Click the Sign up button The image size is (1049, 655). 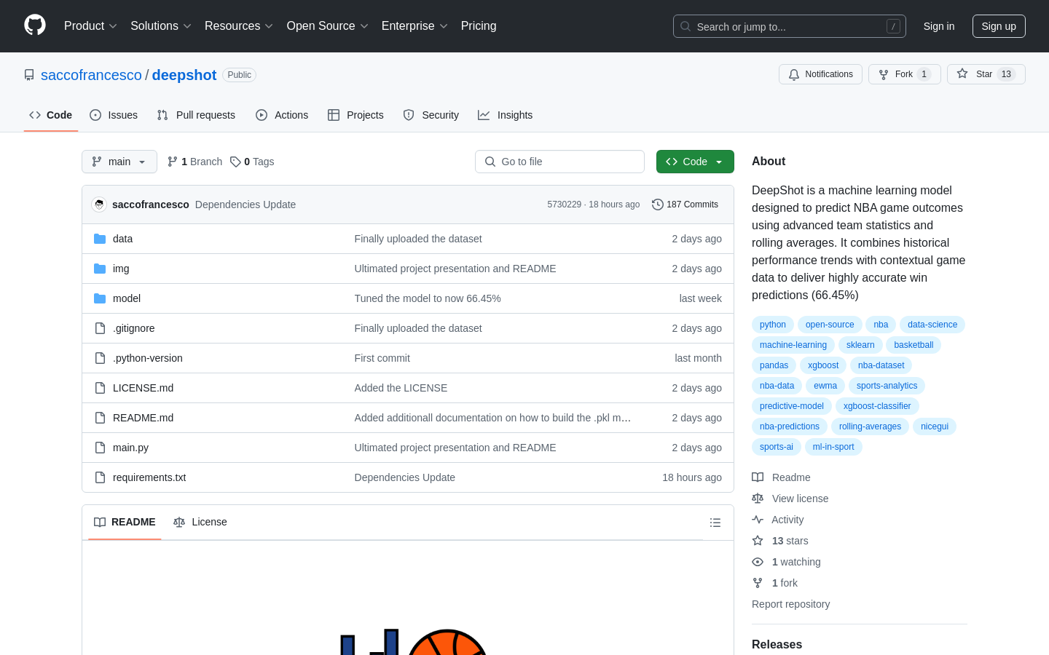pyautogui.click(x=999, y=26)
